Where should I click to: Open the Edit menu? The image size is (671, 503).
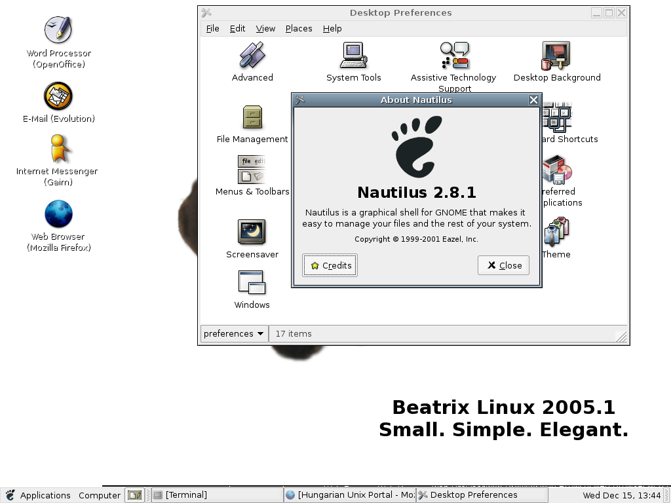click(237, 29)
